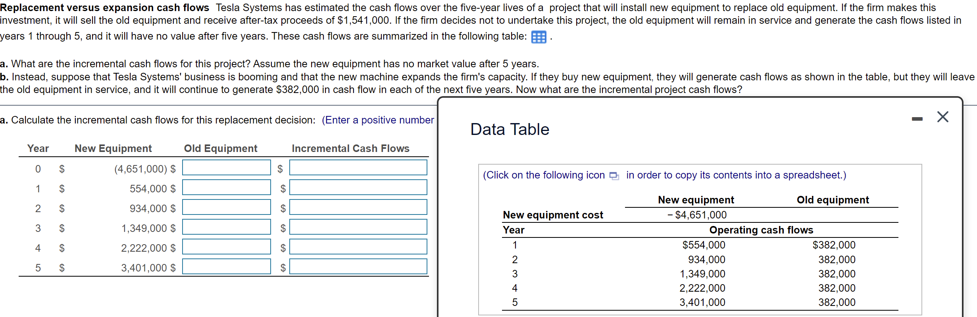977x317 pixels.
Task: Minimize the Data Table popup
Action: [x=917, y=119]
